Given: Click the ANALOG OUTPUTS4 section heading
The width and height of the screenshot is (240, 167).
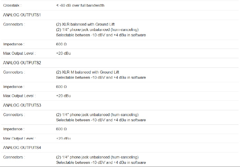Looking at the screenshot, I should (22, 148).
